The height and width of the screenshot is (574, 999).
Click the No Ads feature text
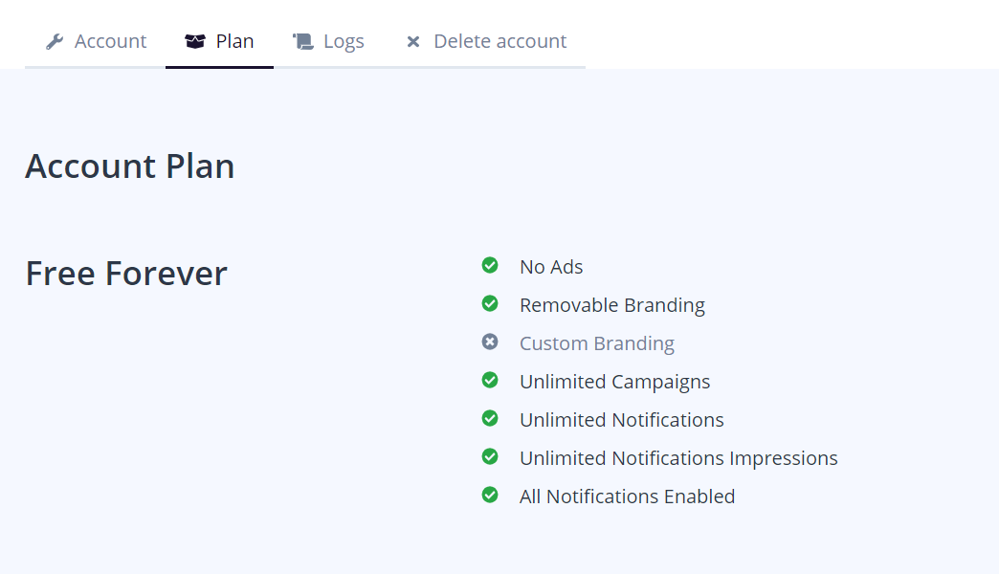[551, 267]
